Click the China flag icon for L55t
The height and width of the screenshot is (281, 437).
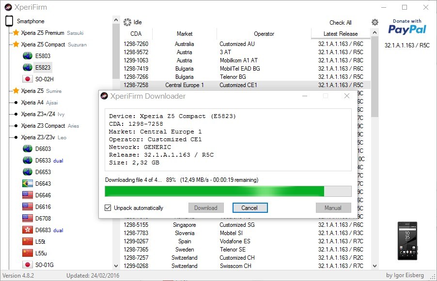[28, 241]
